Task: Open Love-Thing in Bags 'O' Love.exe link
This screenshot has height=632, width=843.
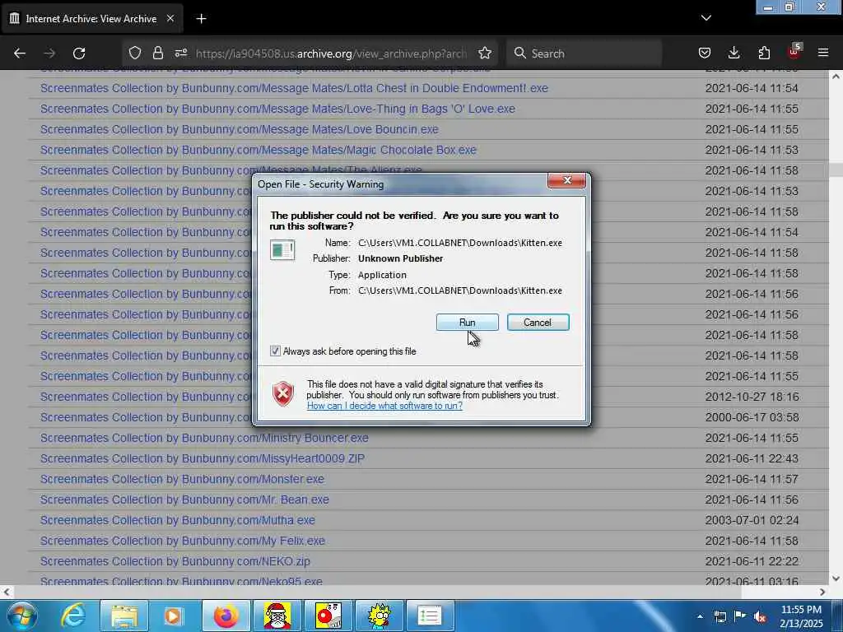Action: coord(277,109)
